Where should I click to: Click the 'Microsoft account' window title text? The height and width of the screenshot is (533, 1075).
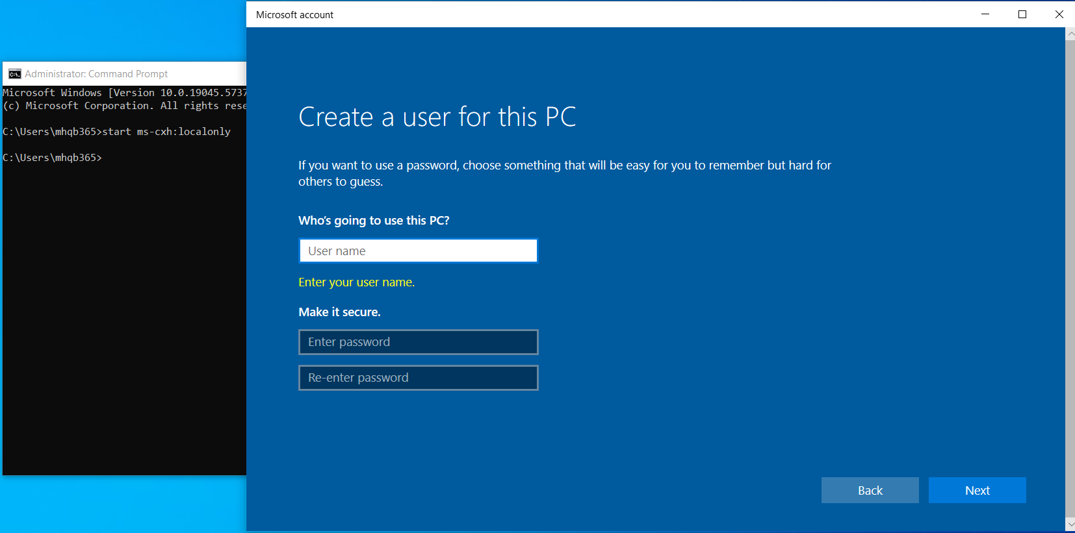pos(294,15)
